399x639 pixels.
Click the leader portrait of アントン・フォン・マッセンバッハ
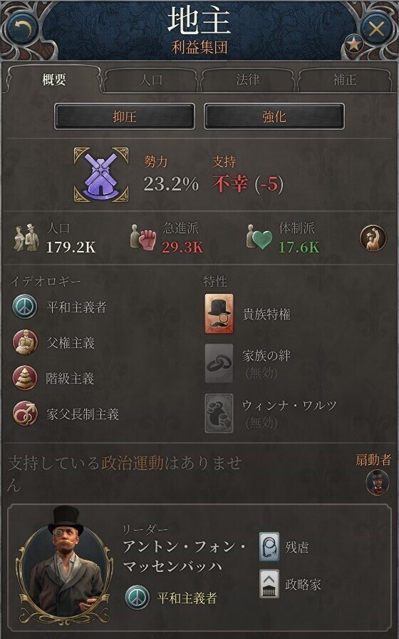coord(64,564)
